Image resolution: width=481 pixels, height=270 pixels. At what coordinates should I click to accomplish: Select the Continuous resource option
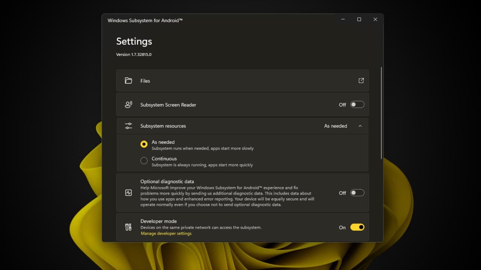(144, 160)
